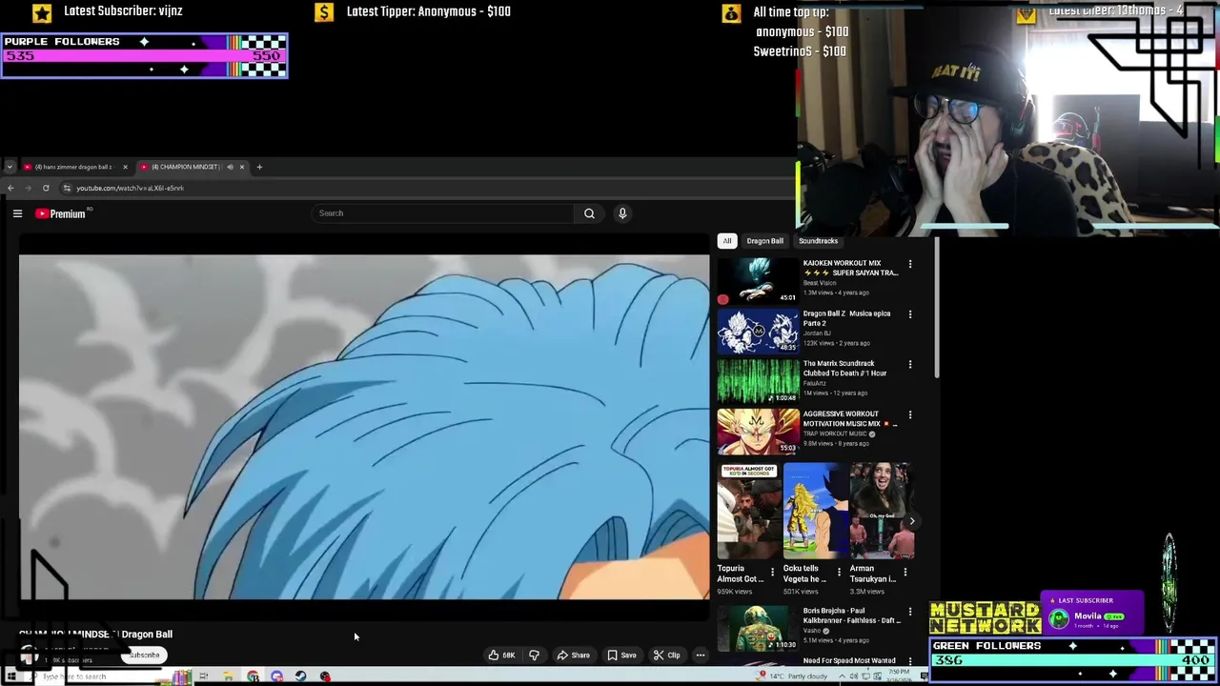The height and width of the screenshot is (686, 1220).
Task: Open options for Topuria Almost Got short
Action: click(x=773, y=573)
